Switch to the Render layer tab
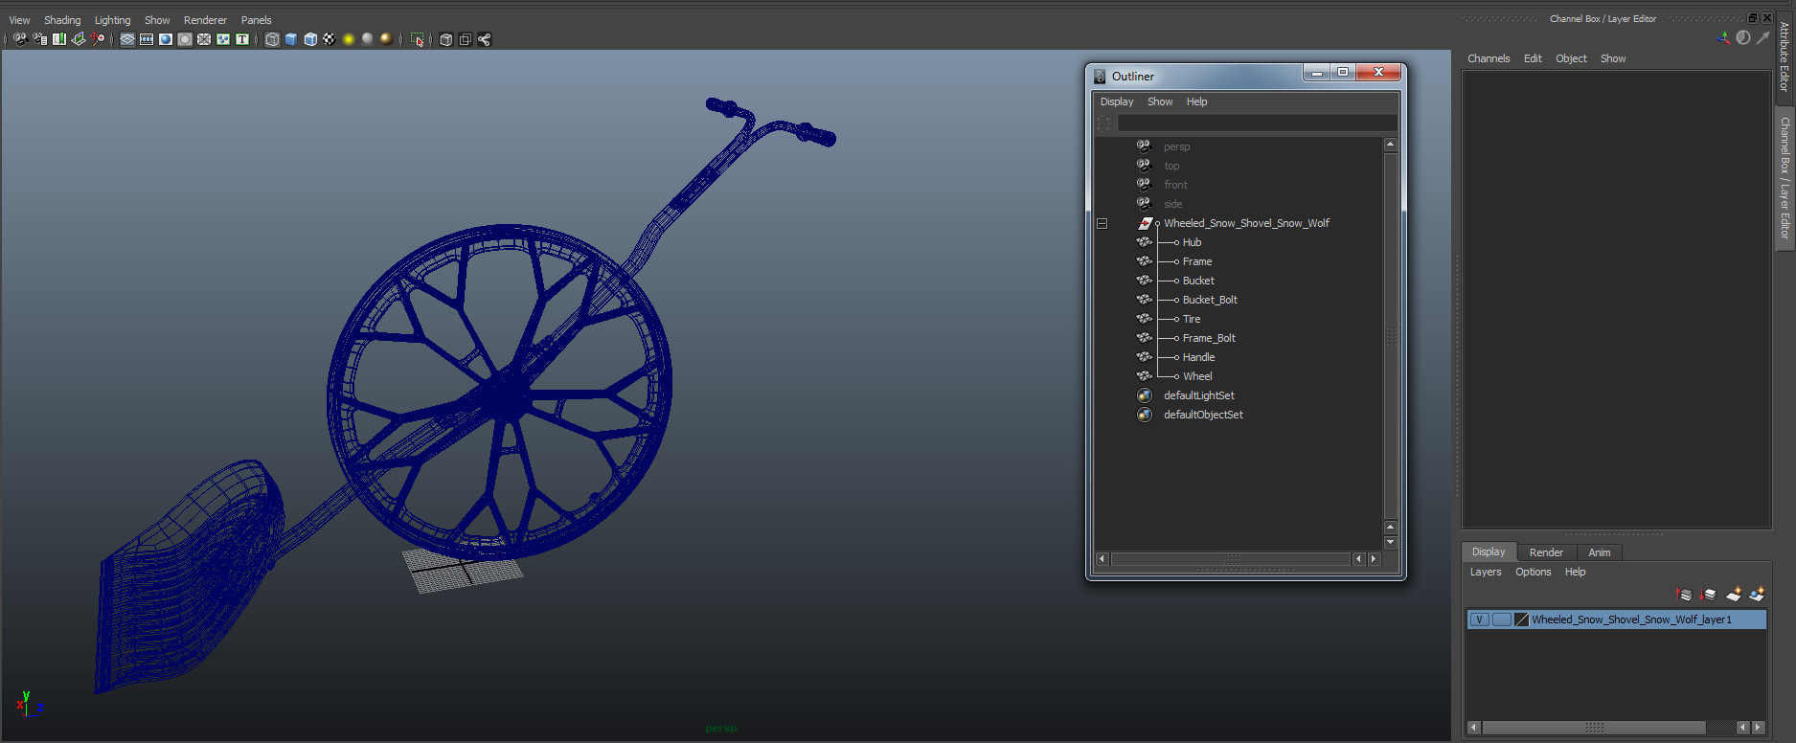Screen dimensions: 1796x743 coord(1545,552)
